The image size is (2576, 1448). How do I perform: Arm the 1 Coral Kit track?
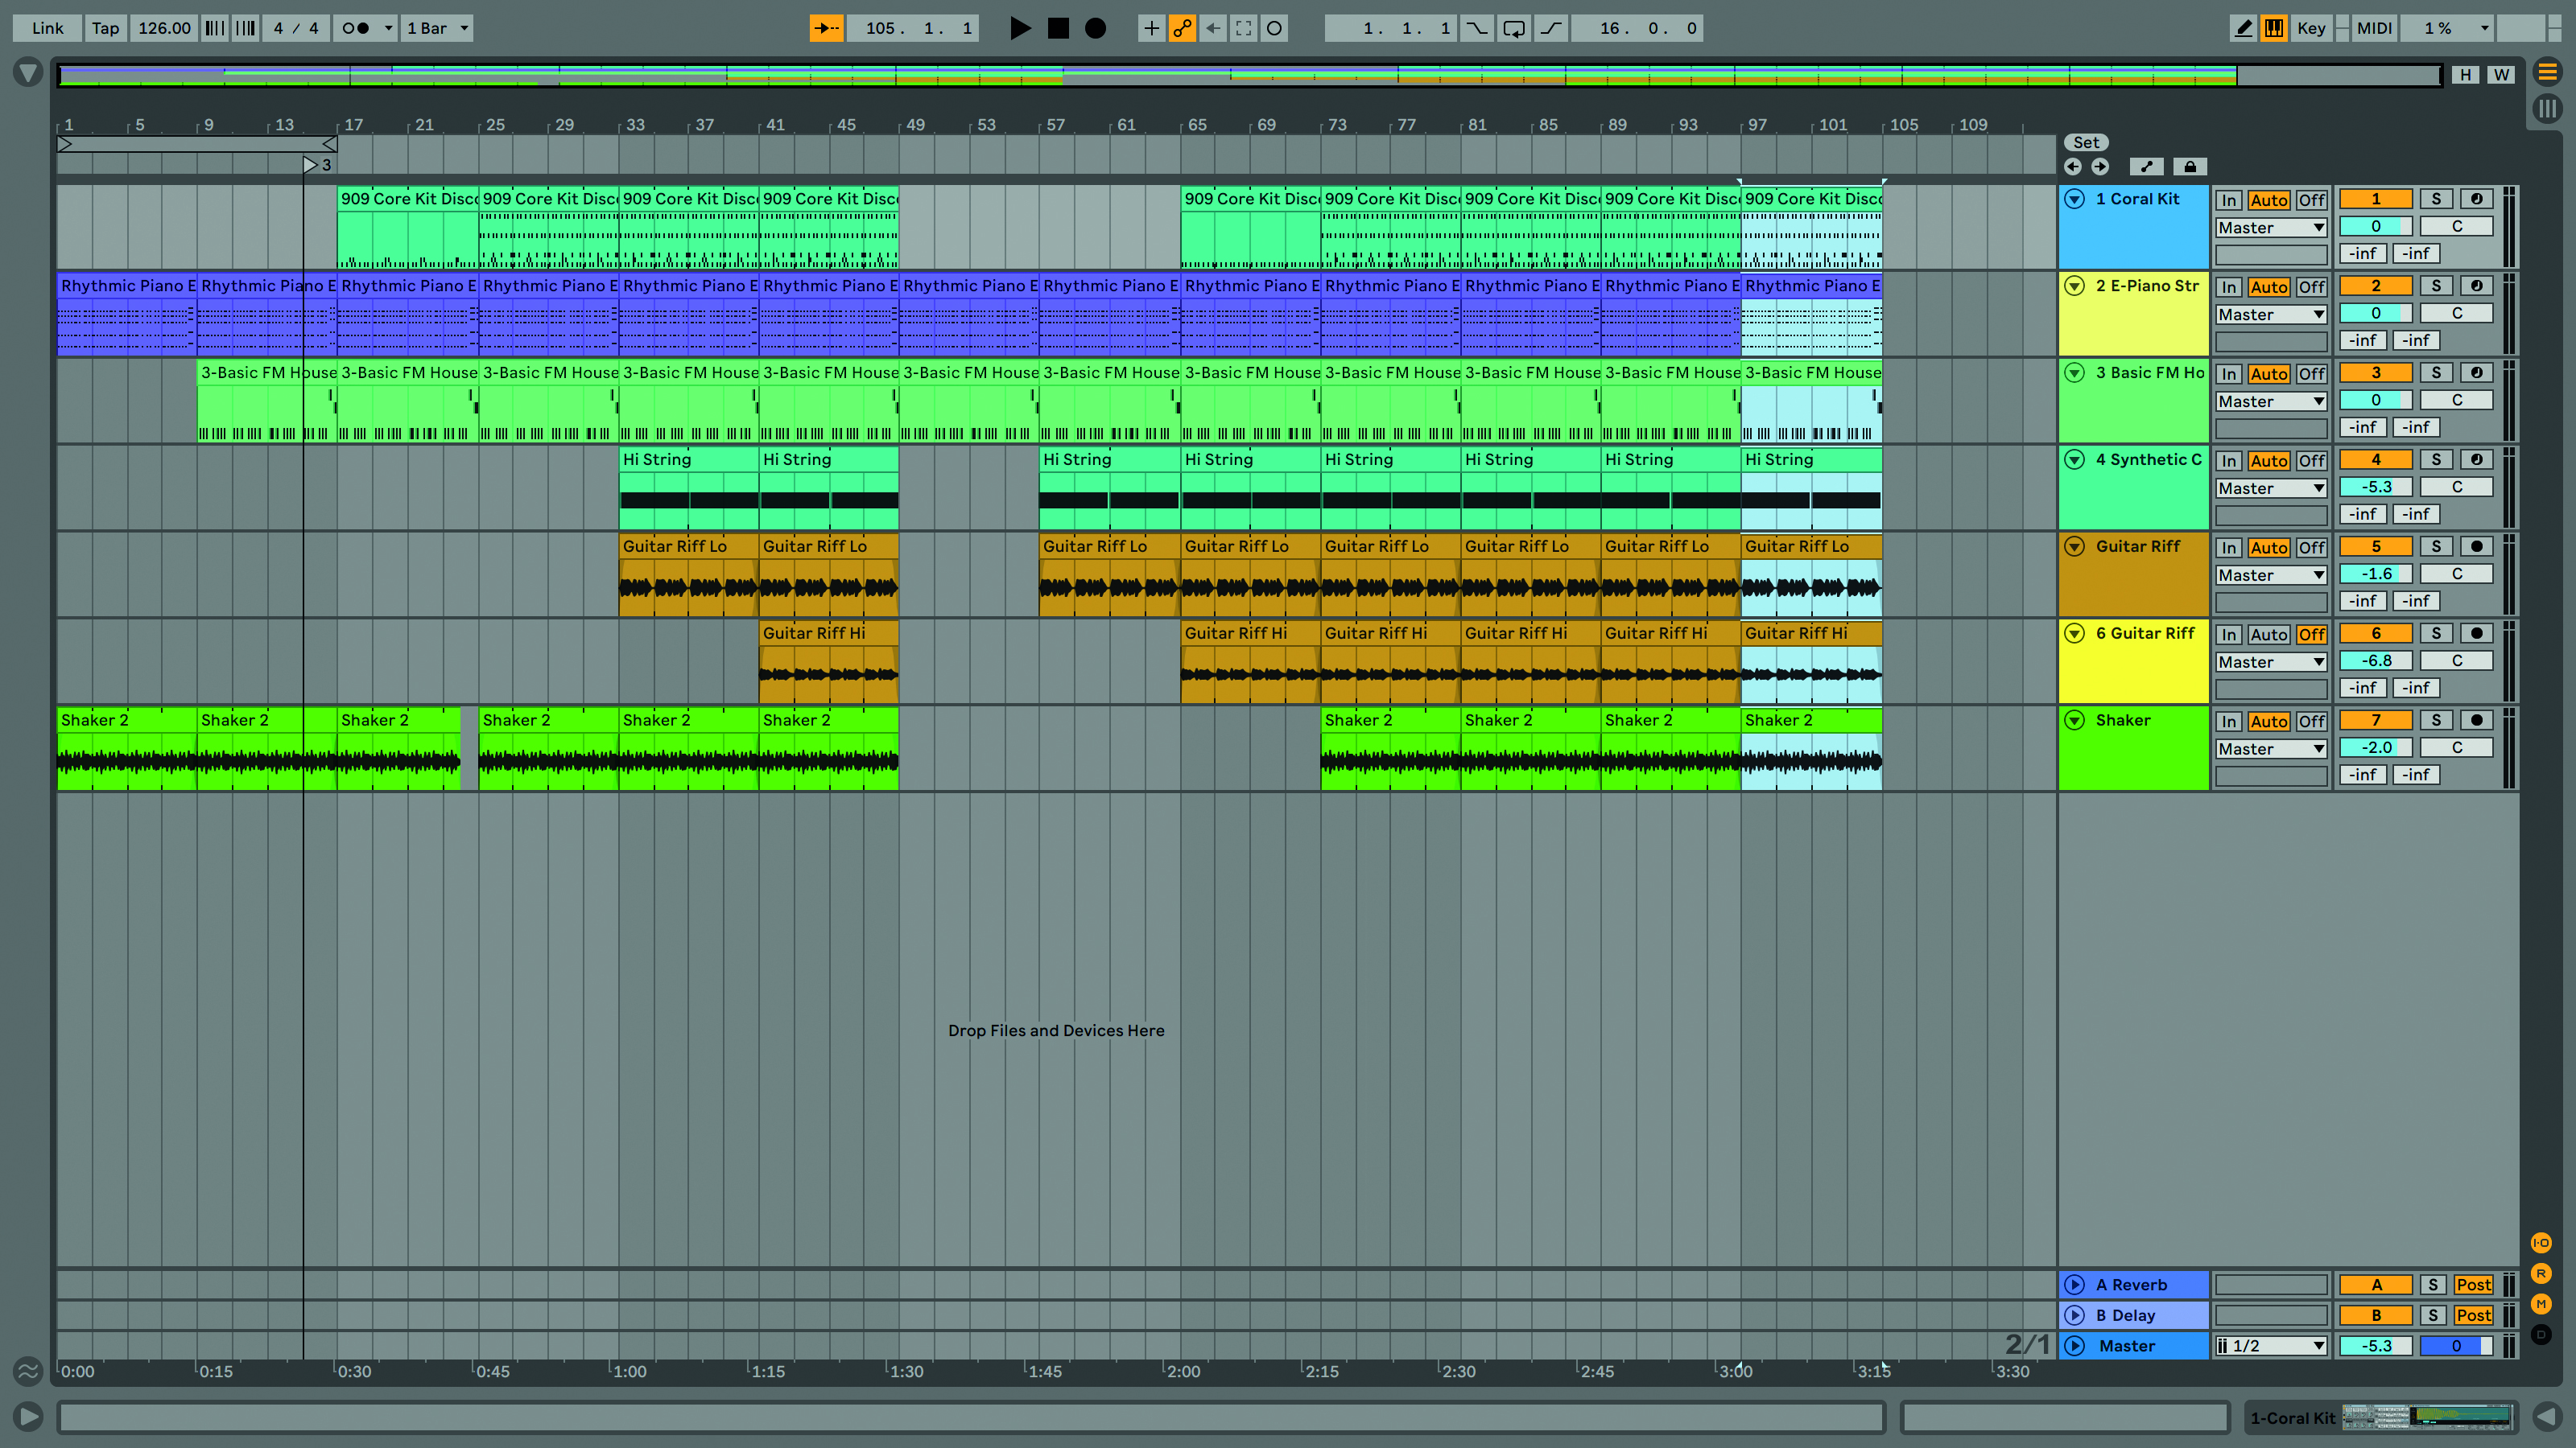pyautogui.click(x=2476, y=199)
